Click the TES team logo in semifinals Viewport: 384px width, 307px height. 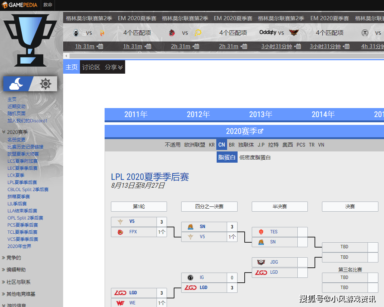coord(261,232)
